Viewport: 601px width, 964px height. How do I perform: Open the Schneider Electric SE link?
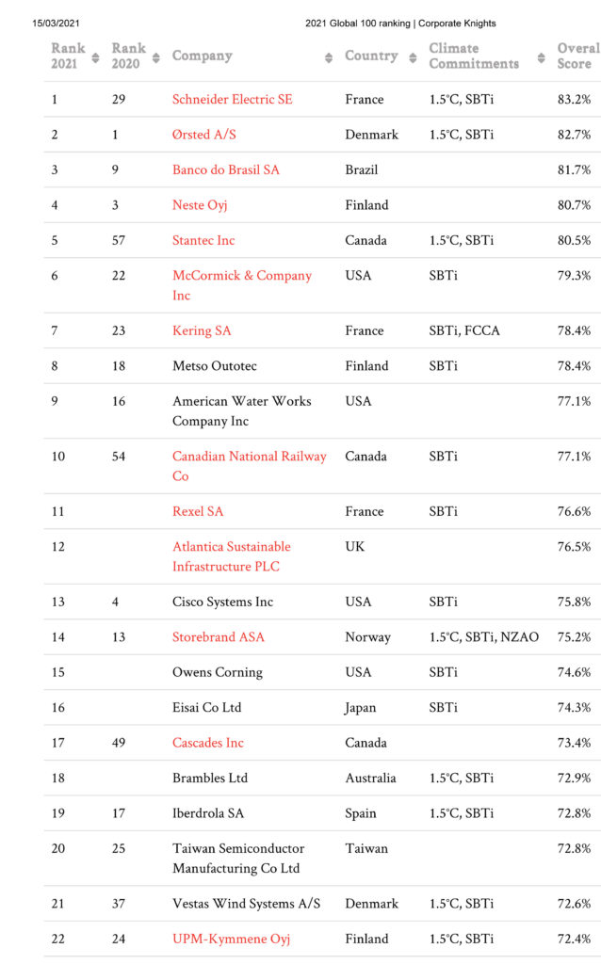click(233, 100)
